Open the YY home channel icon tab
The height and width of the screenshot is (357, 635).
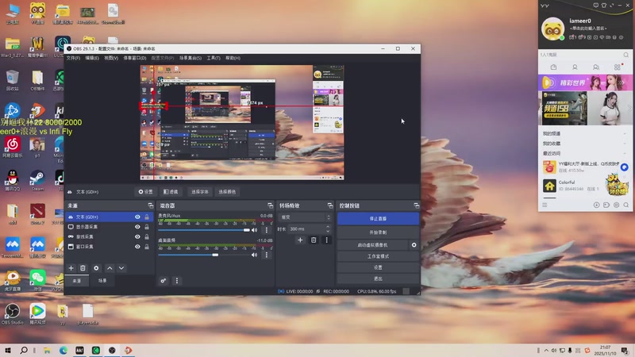click(553, 67)
